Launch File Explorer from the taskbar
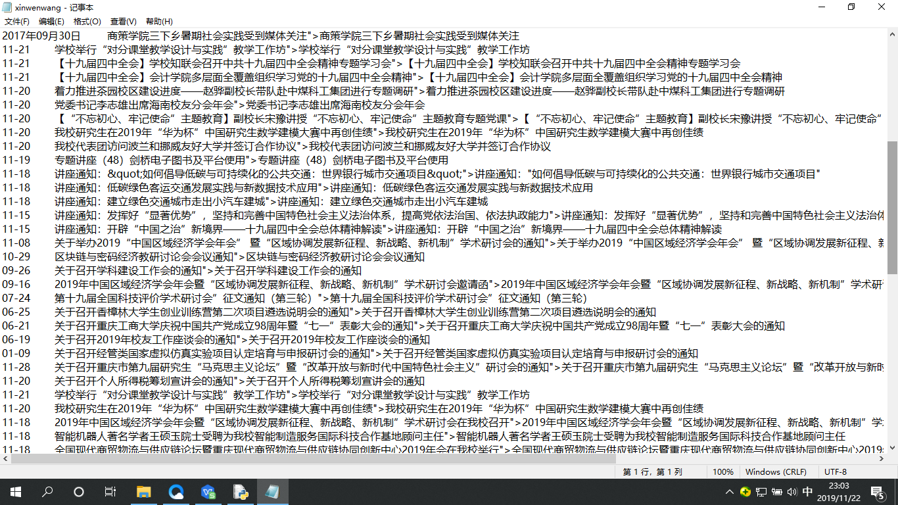The image size is (898, 505). pyautogui.click(x=143, y=491)
